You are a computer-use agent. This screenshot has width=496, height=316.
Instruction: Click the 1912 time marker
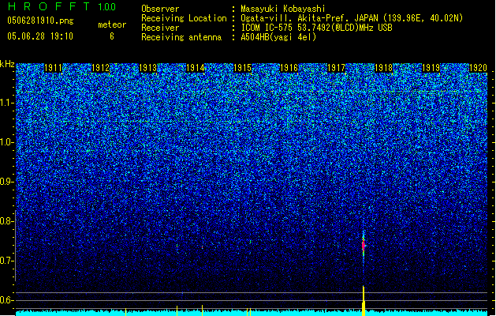(x=101, y=68)
